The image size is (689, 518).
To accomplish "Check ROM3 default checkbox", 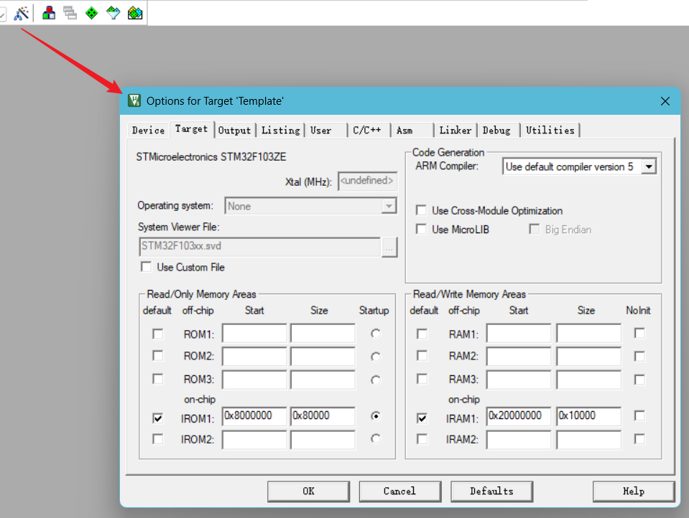I will coord(158,378).
